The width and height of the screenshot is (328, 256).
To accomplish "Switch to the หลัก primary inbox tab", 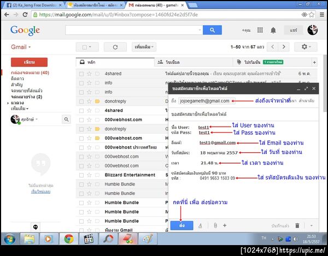I will [115, 62].
